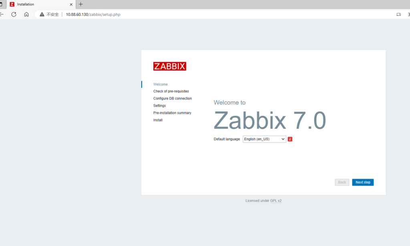Click the screen cast icon in address bar

[398, 14]
